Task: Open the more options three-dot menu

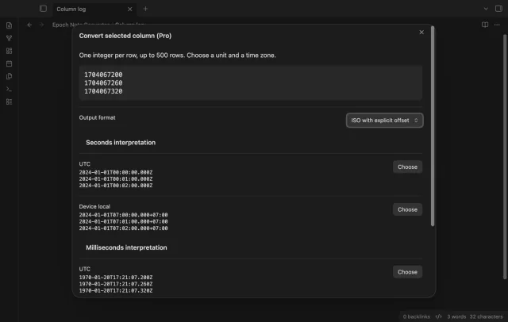Action: click(x=497, y=25)
